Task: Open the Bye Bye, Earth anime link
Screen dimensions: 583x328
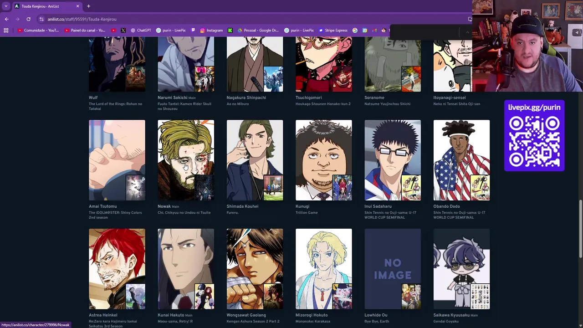Action: pyautogui.click(x=378, y=322)
